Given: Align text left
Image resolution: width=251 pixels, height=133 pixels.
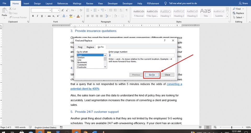Looking at the screenshot, I should (88, 16).
